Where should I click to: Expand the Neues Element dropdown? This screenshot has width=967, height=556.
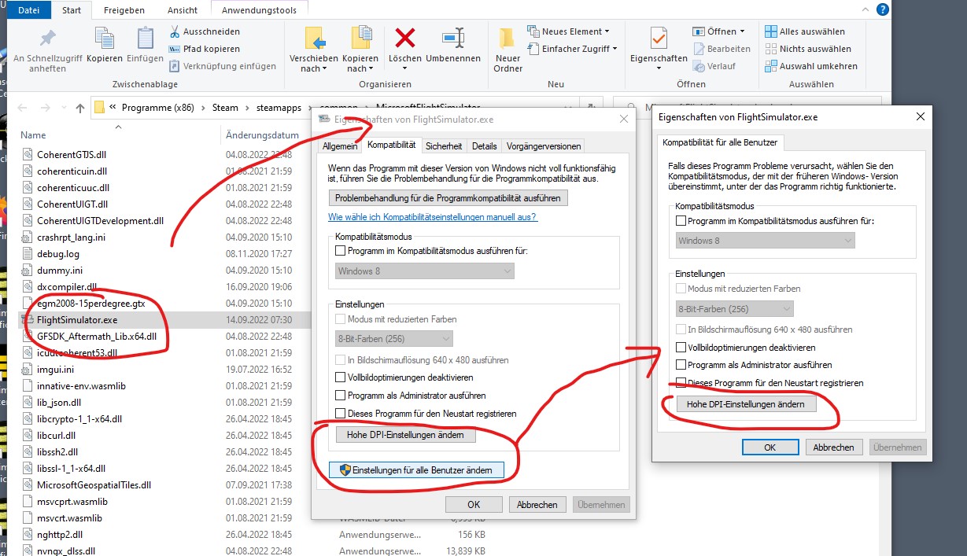tap(575, 31)
